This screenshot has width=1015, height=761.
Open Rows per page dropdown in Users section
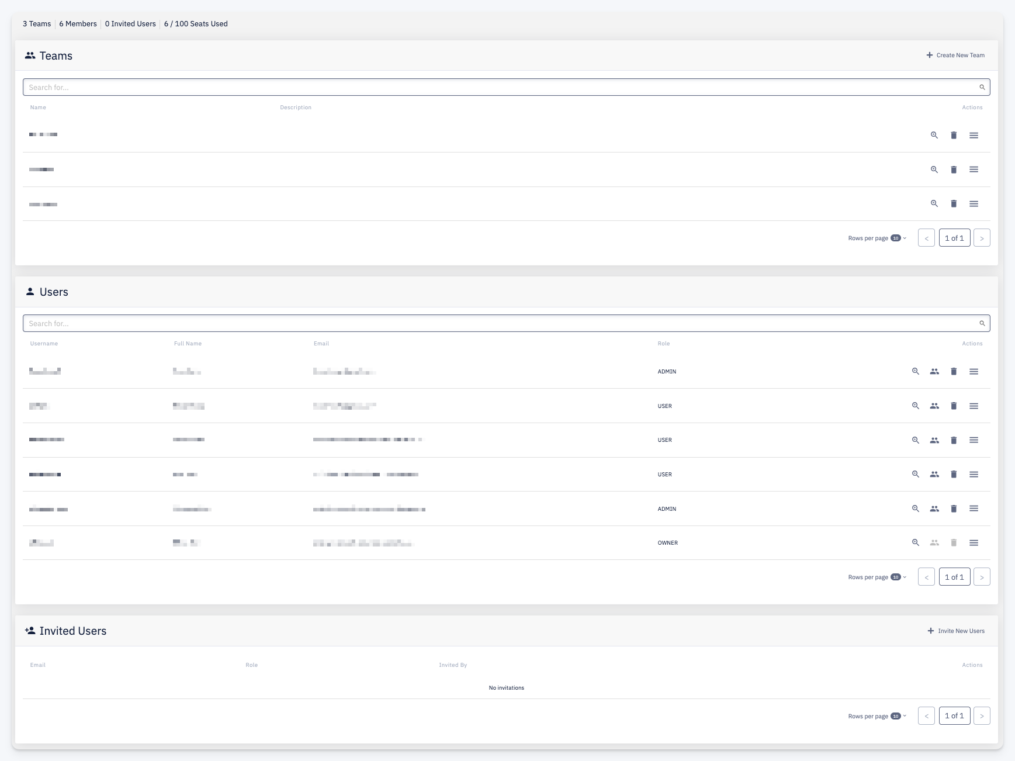coord(898,577)
